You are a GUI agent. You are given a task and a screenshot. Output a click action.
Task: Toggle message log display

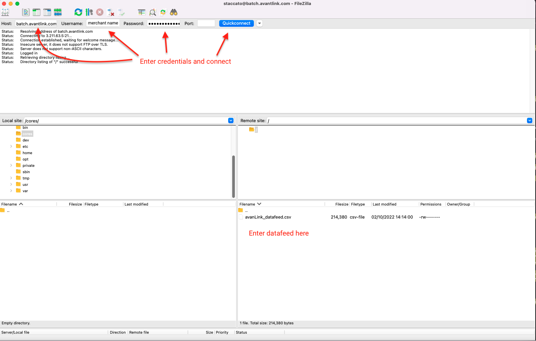(26, 12)
